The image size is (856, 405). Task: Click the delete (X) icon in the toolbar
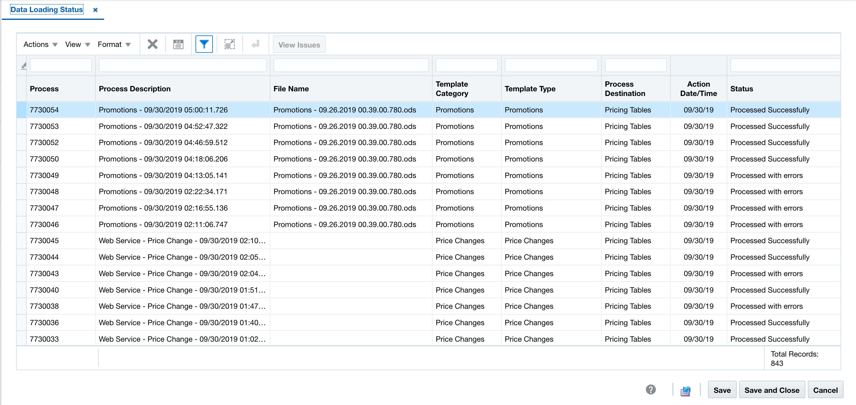[152, 44]
